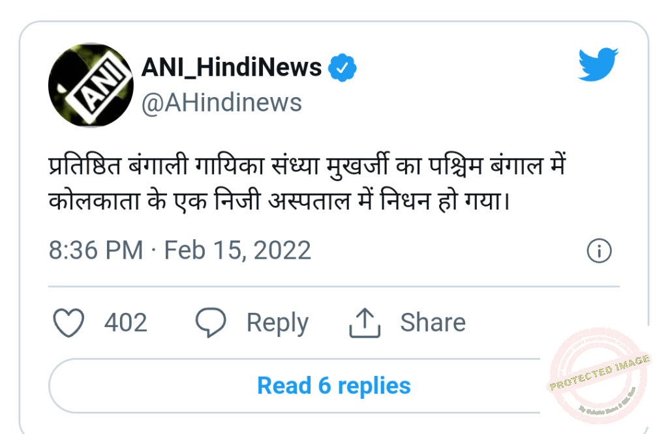Click the blue verified badge
This screenshot has height=434, width=668.
click(342, 68)
